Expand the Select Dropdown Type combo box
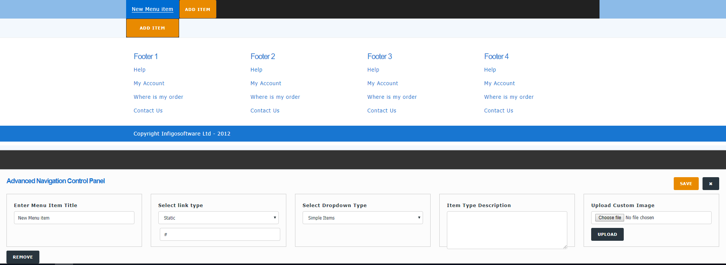726x265 pixels. point(362,218)
